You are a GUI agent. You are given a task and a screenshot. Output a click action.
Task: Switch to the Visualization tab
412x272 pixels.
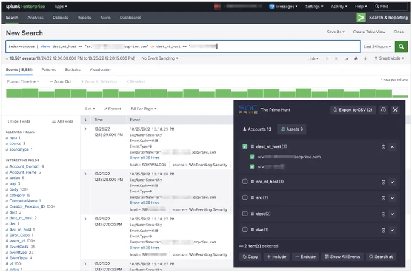point(101,70)
